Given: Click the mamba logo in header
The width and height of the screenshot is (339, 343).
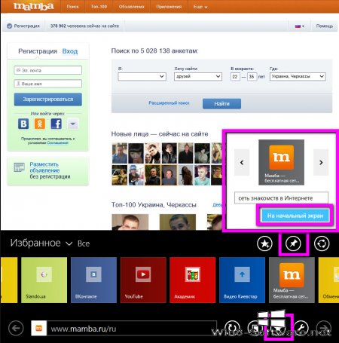Looking at the screenshot, I should [33, 6].
